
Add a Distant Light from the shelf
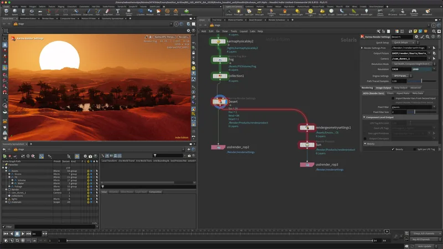click(x=297, y=12)
